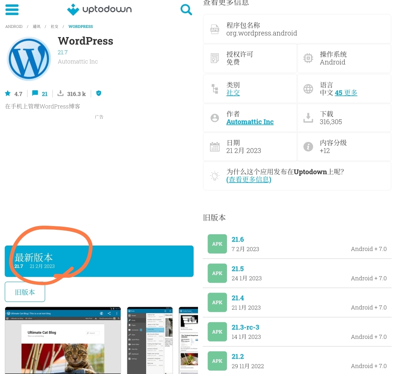Screen dimensions: 396x374
Task: Click the APK icon beside 程序包名称
Action: pyautogui.click(x=214, y=29)
